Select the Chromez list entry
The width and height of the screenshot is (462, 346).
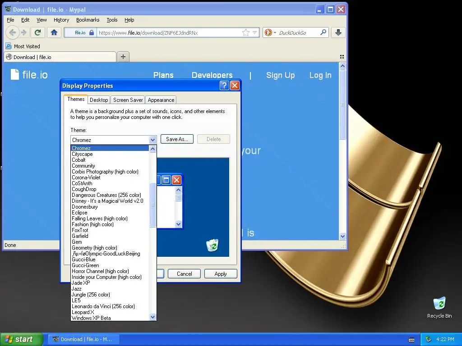pos(110,148)
